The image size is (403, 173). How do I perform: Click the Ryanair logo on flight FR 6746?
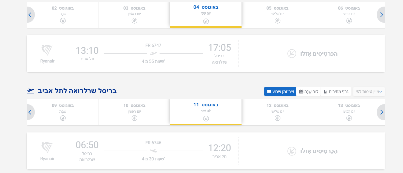[47, 151]
